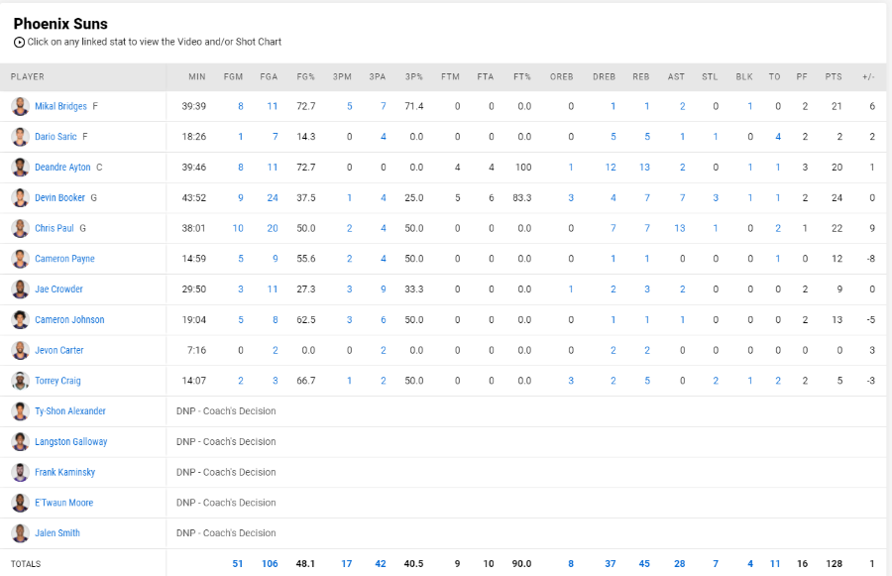View team total 42 three-point attempts

381,564
